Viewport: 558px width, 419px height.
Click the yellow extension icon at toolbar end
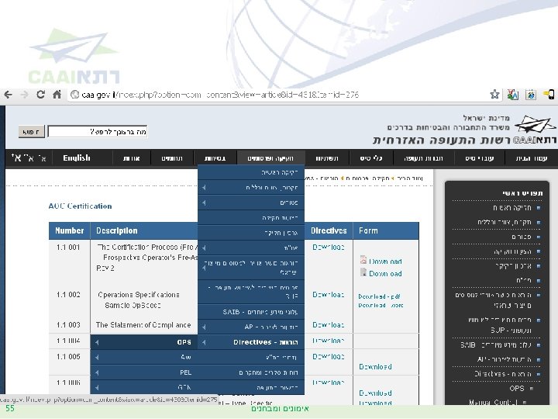click(x=549, y=95)
